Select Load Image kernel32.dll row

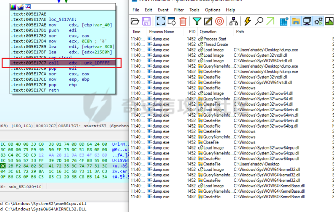231,170
